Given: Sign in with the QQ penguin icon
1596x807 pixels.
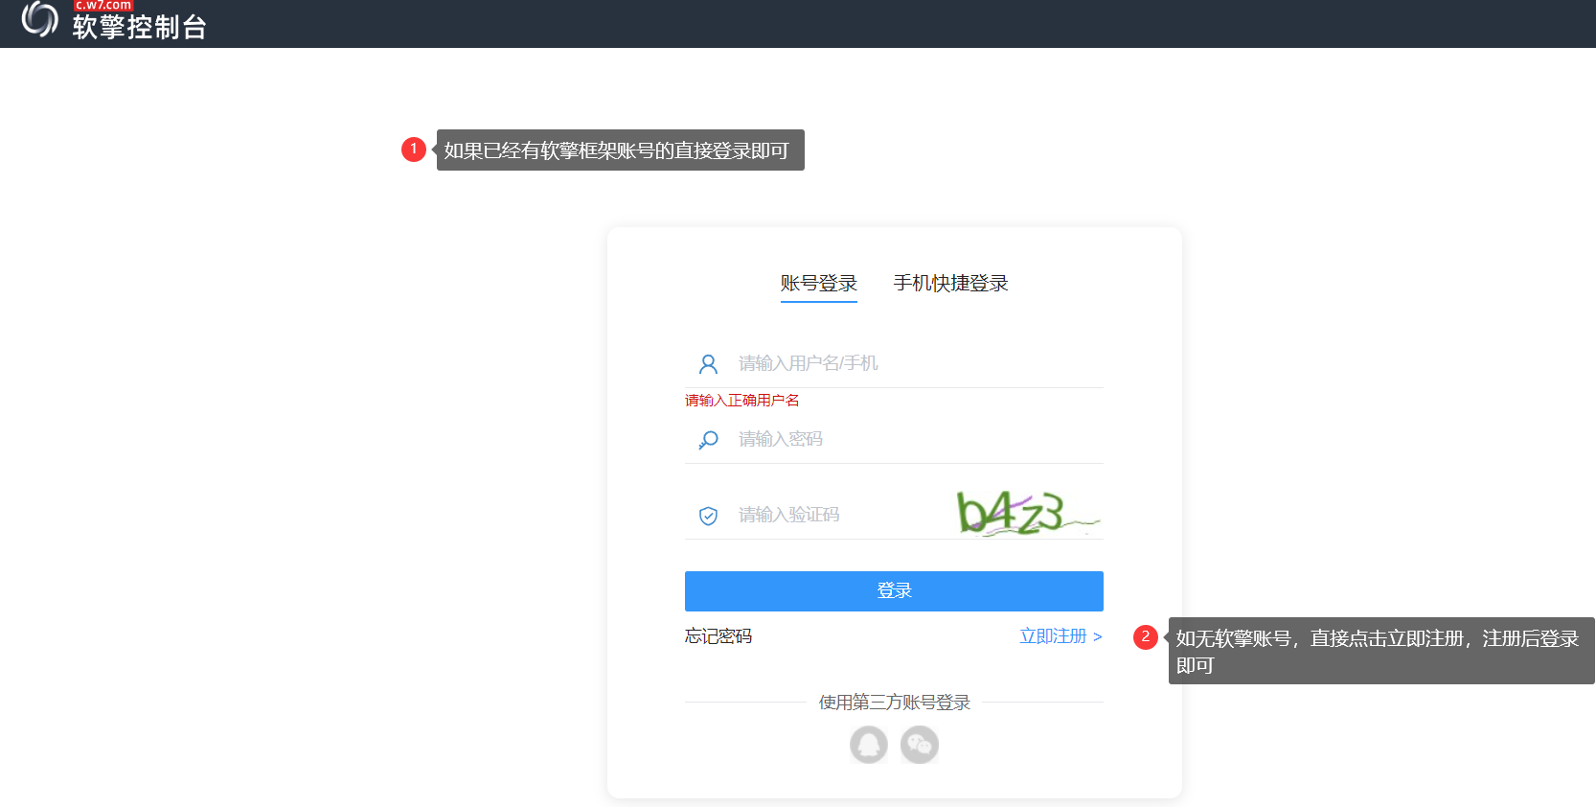Looking at the screenshot, I should pyautogui.click(x=868, y=745).
